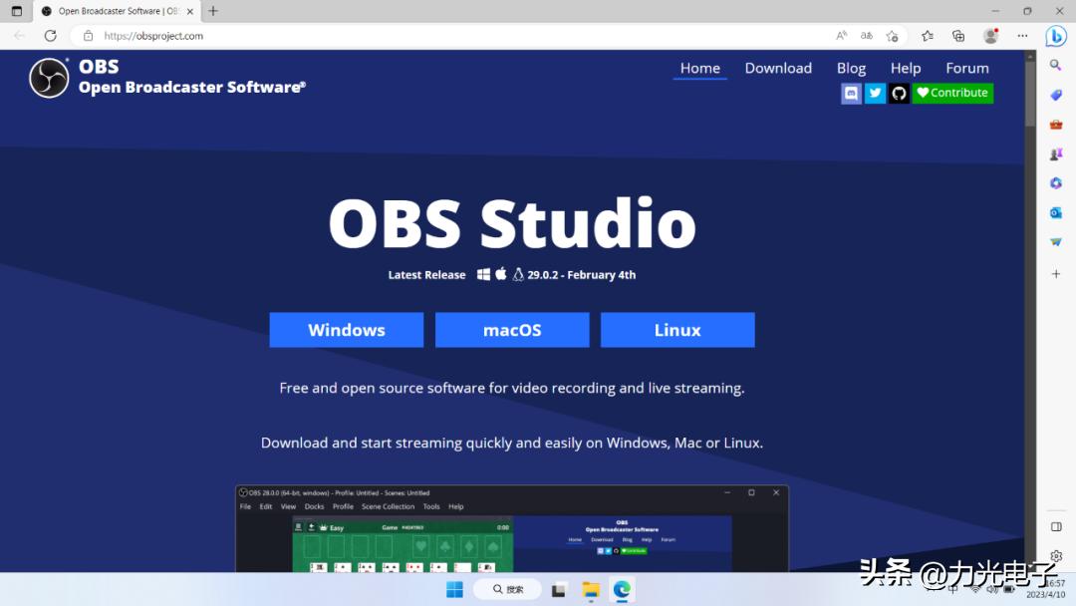The height and width of the screenshot is (606, 1076).
Task: Toggle the sidebar layout icon
Action: pos(1056,527)
